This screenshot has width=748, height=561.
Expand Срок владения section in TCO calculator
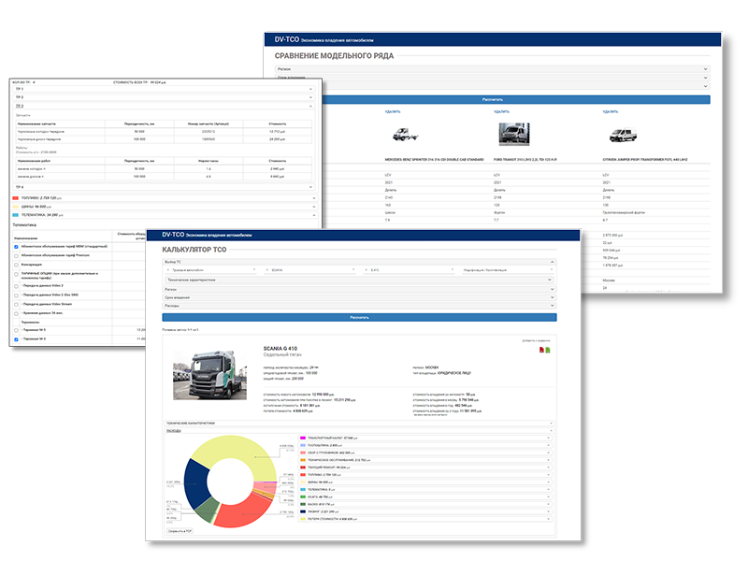[359, 297]
